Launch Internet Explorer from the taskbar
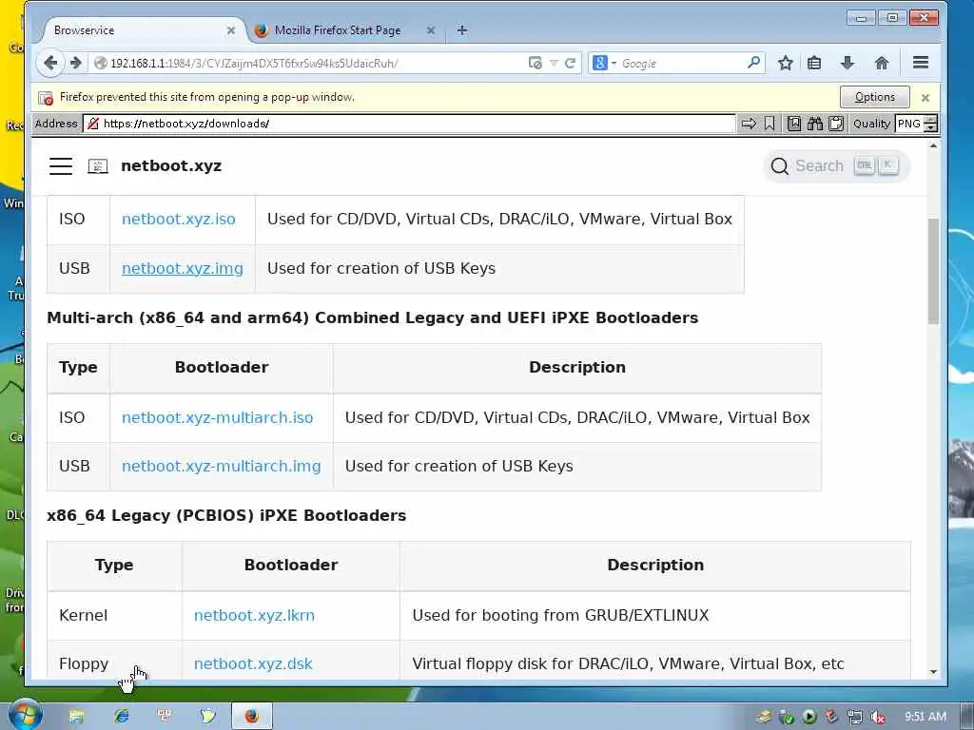 [x=121, y=717]
